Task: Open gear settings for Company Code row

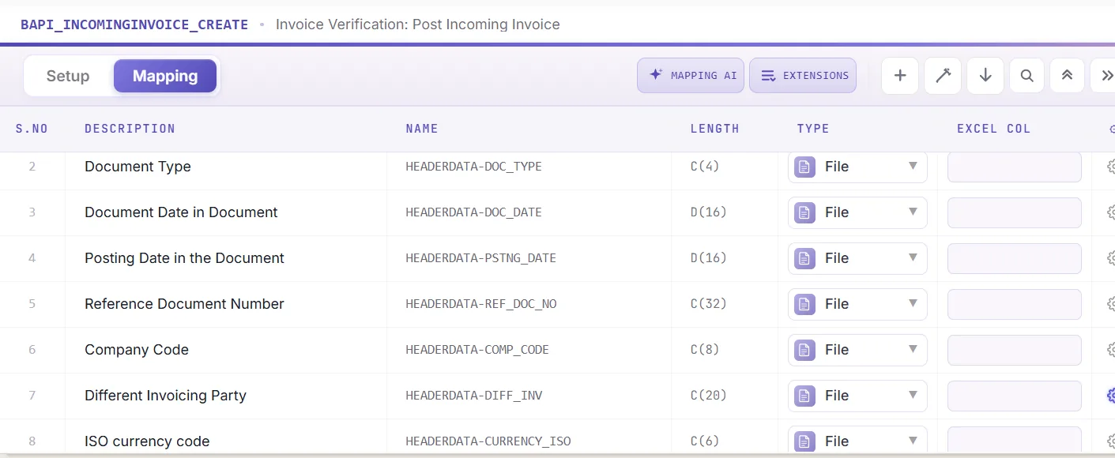Action: [x=1110, y=350]
